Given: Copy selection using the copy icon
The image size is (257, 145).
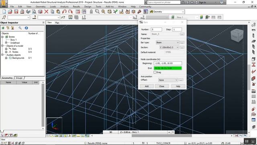Looking at the screenshot, I should 53,12.
